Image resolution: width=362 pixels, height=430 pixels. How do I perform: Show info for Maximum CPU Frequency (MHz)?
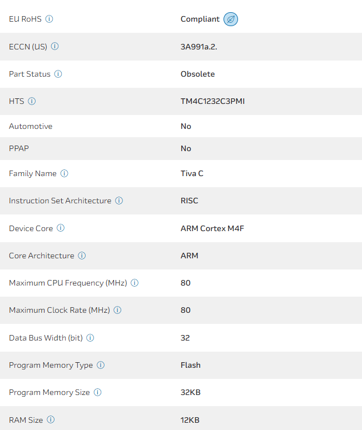135,283
